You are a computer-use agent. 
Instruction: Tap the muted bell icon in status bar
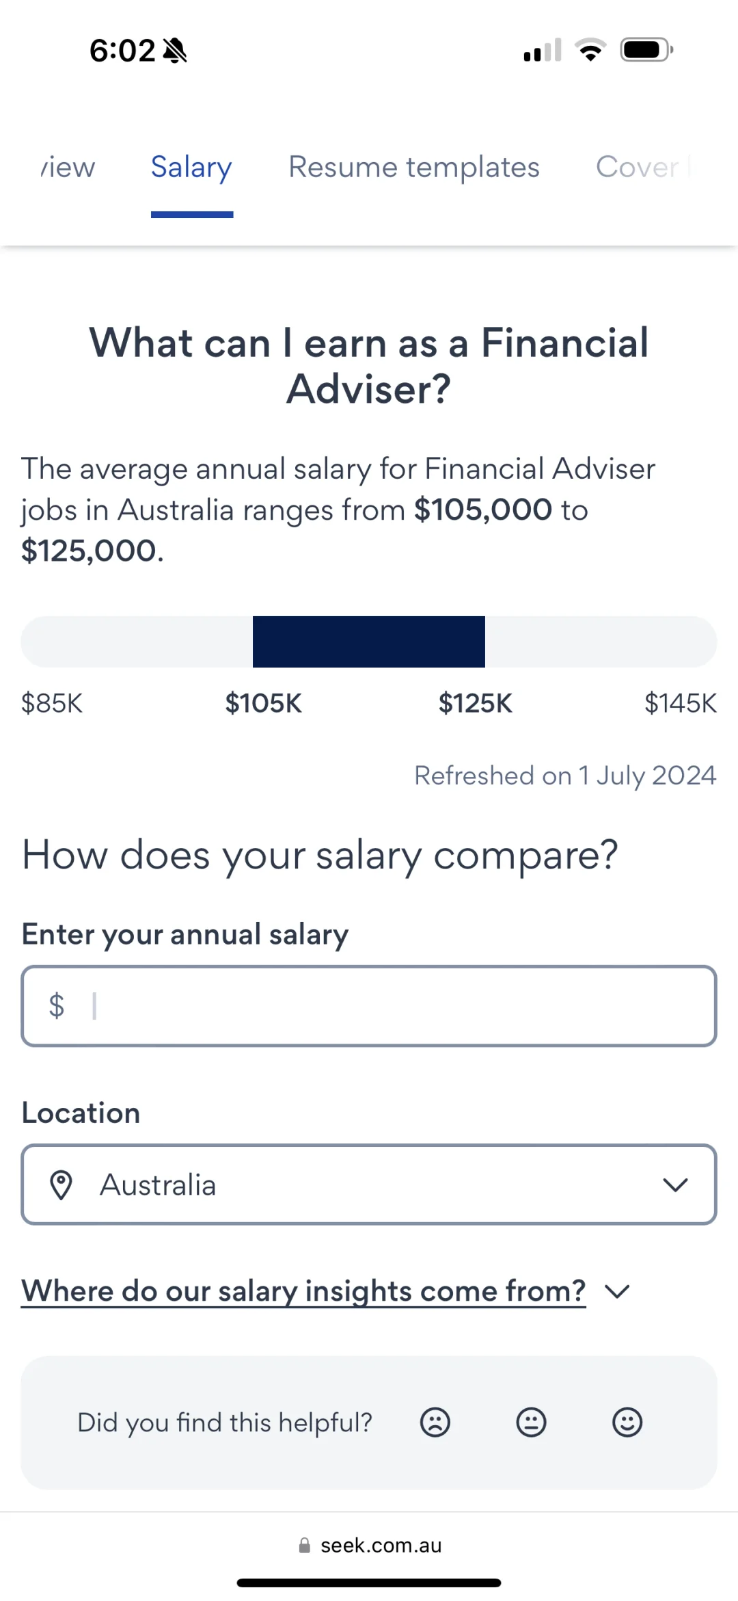(x=176, y=50)
